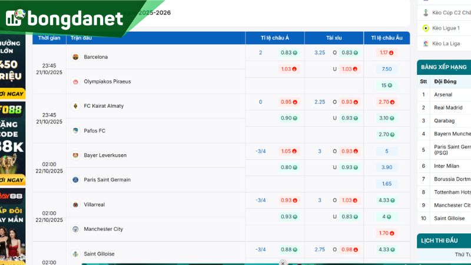The height and width of the screenshot is (265, 471).
Task: Click the Kèo La Liga league icon
Action: tap(426, 44)
